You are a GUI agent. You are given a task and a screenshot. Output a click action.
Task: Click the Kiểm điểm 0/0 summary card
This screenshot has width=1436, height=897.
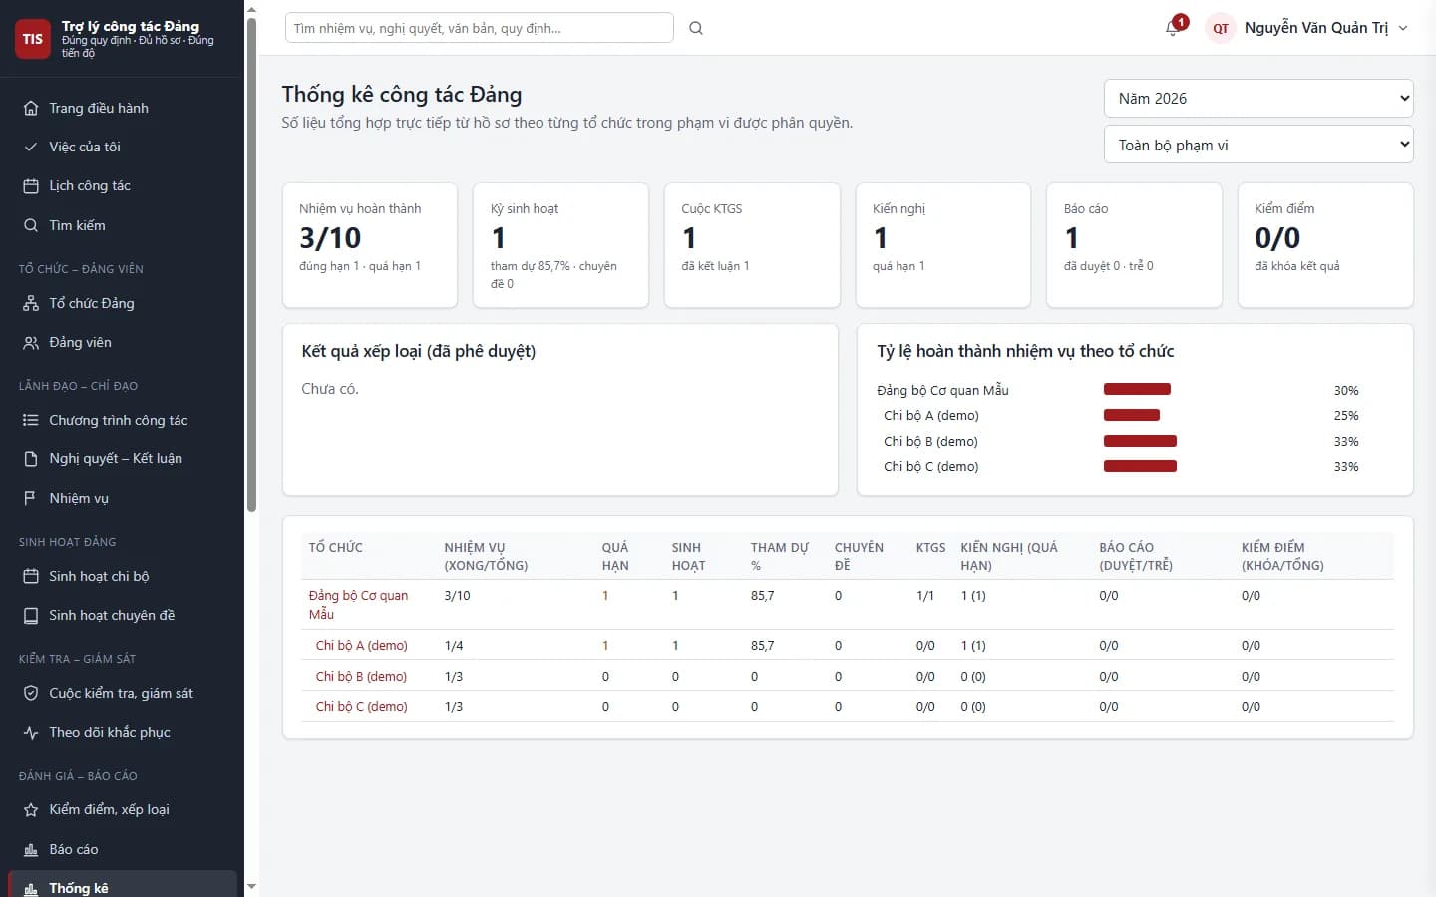click(1325, 245)
